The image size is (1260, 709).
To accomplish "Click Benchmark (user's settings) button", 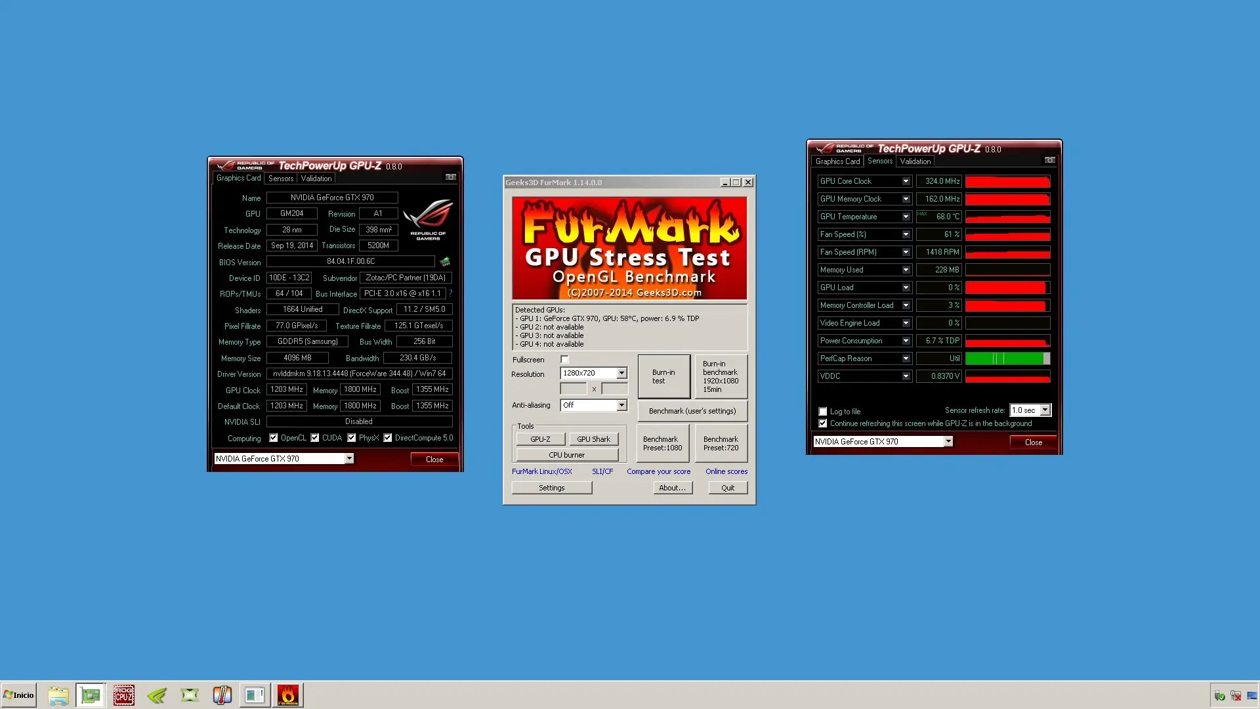I will coord(692,411).
